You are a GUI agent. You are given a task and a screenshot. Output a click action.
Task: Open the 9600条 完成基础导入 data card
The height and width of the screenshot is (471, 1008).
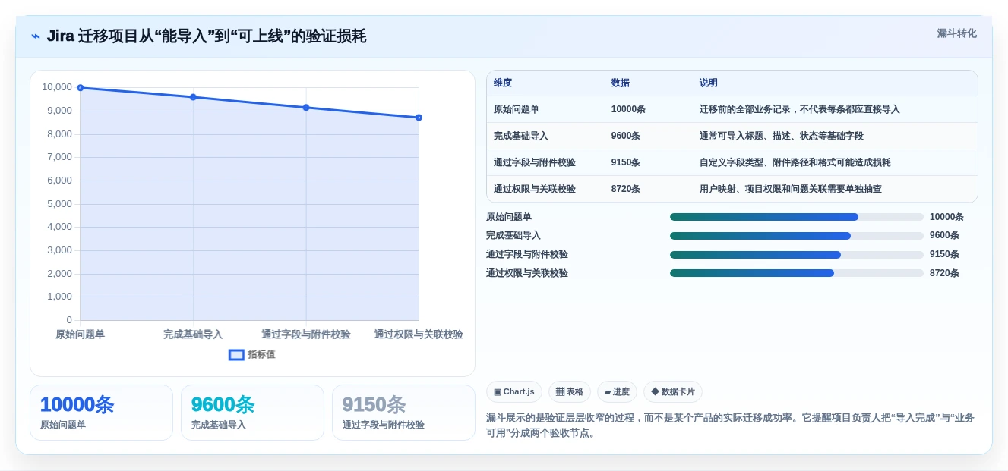(x=252, y=413)
